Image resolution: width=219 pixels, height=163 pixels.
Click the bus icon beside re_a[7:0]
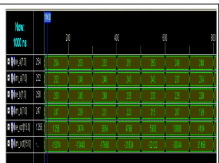pyautogui.click(x=13, y=62)
